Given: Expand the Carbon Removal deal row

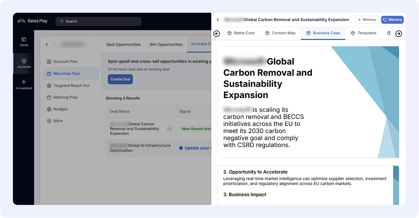Looking at the screenshot, I should (169, 129).
